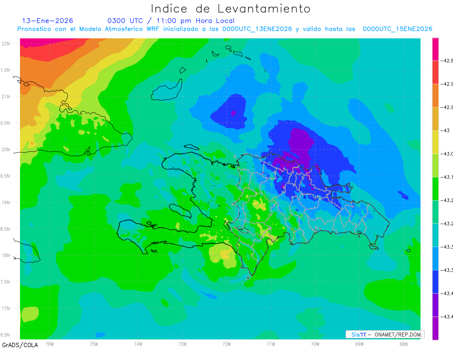Click the dark orange swatch in the color scale

(x=435, y=96)
